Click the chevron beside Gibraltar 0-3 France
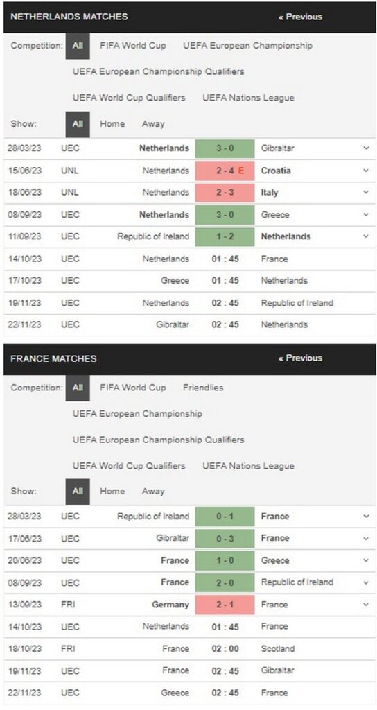The height and width of the screenshot is (710, 377). point(366,538)
